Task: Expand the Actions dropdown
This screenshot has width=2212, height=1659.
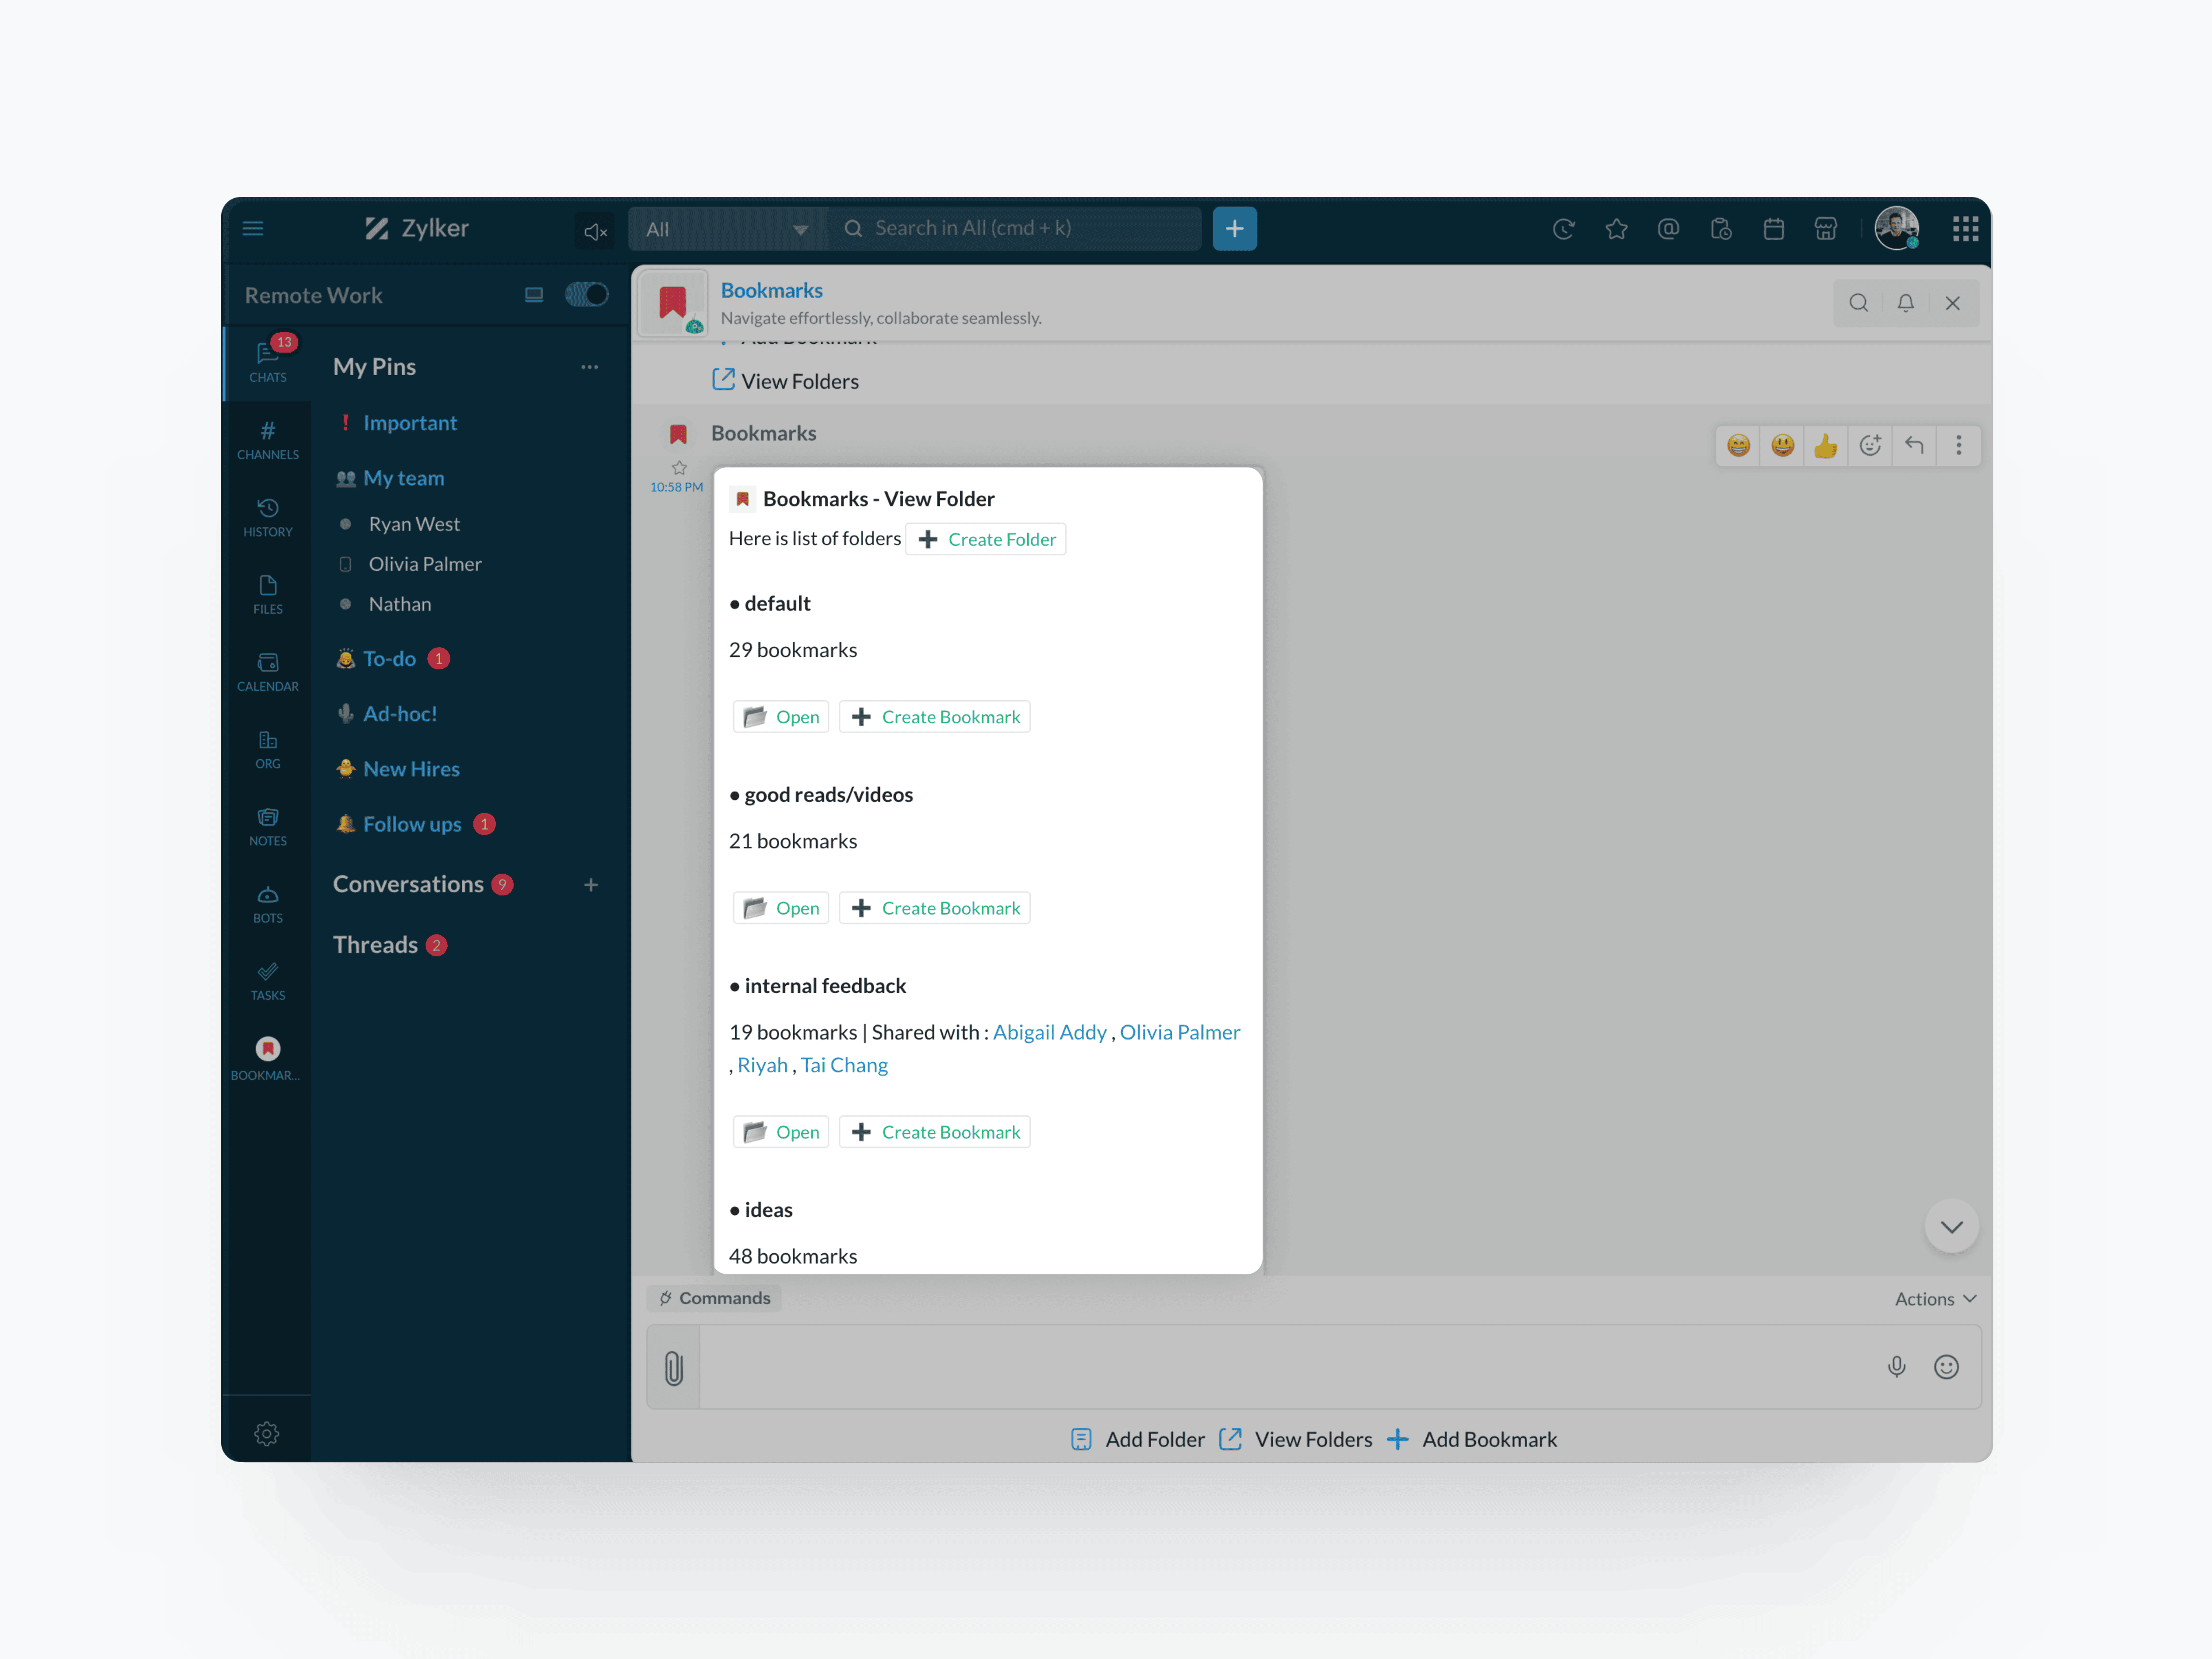Action: click(1935, 1298)
